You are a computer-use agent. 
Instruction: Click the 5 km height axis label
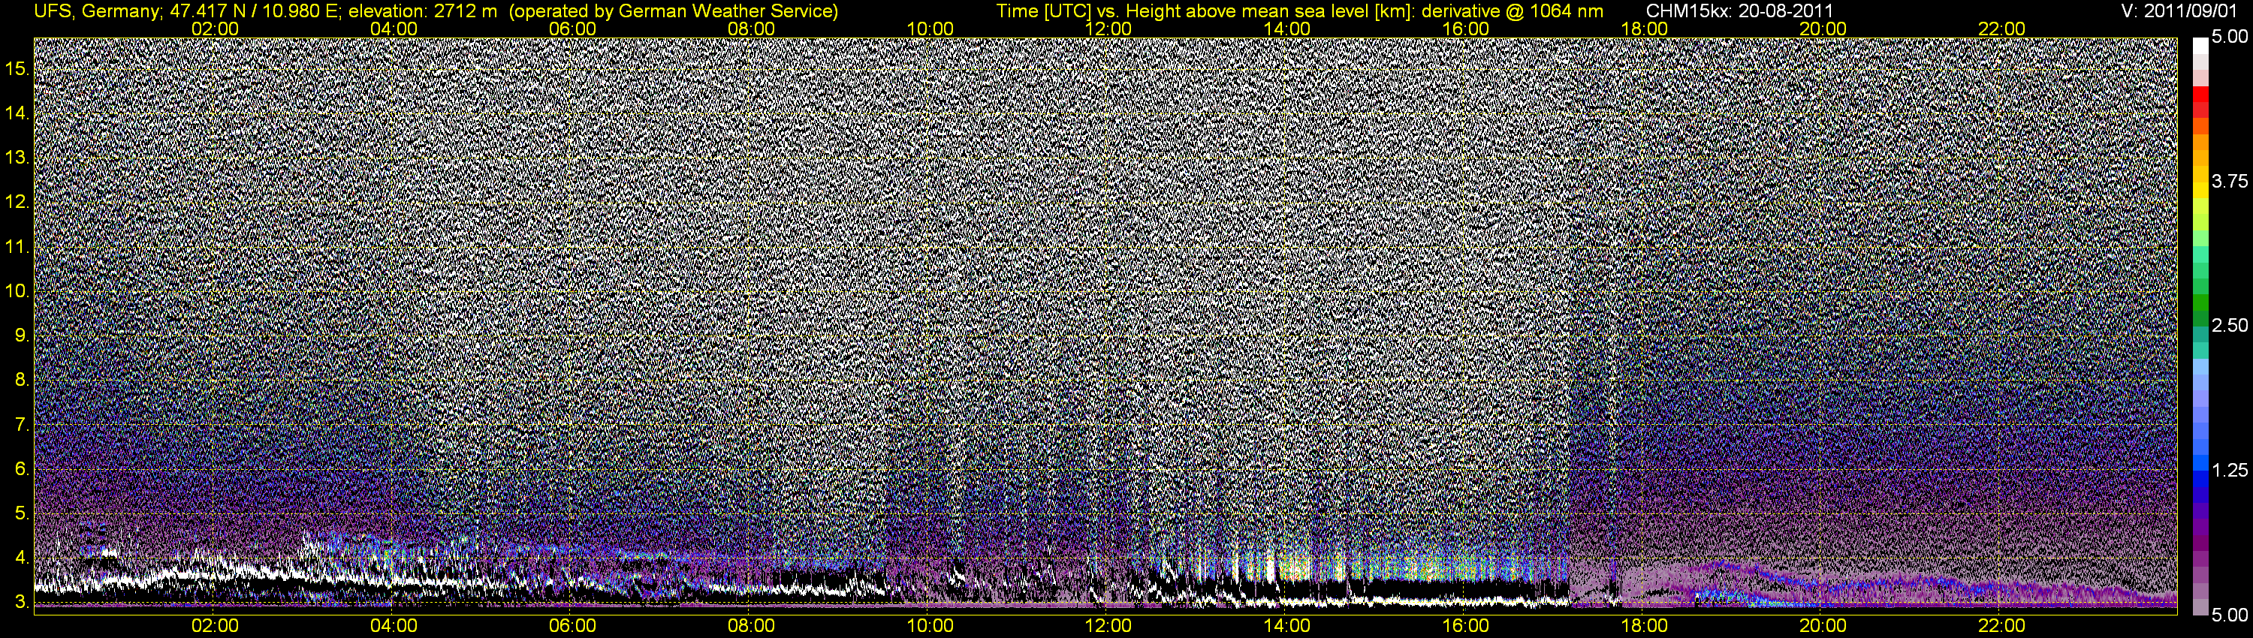pyautogui.click(x=22, y=514)
